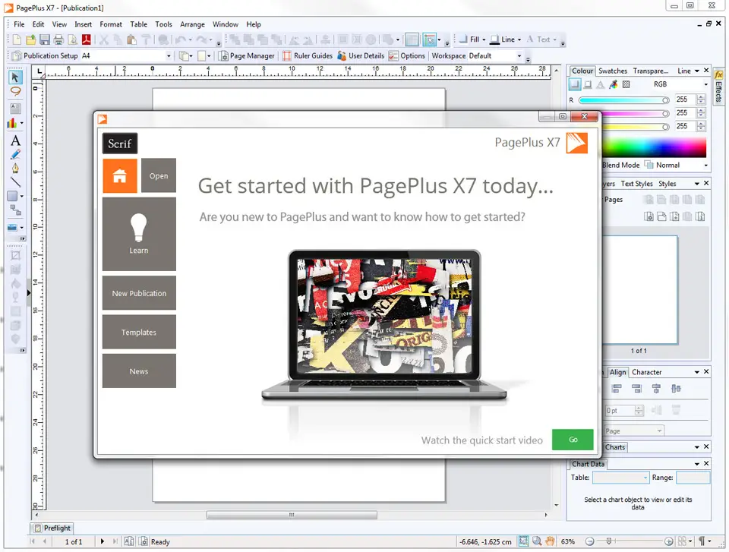Select the Pen tool
This screenshot has height=552, width=729.
click(x=15, y=168)
